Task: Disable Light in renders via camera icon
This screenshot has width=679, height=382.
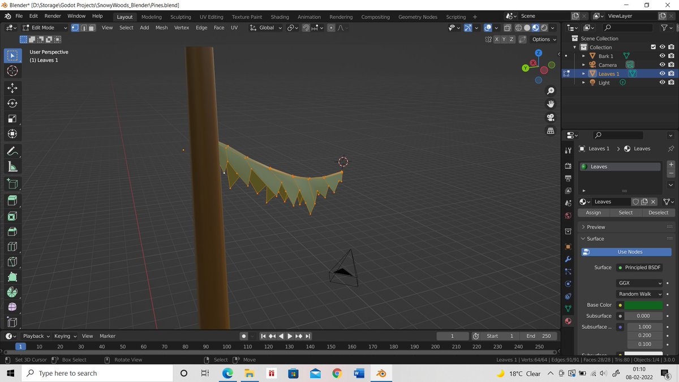Action: pos(671,83)
